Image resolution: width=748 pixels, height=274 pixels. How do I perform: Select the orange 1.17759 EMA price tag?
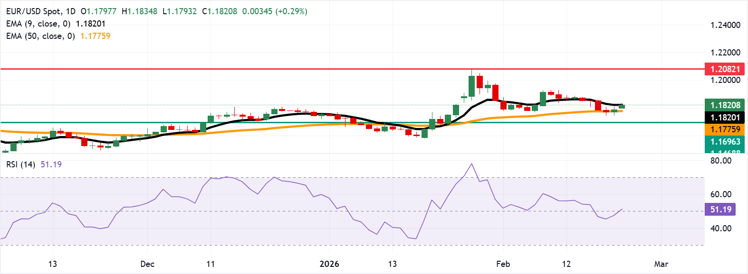(725, 129)
